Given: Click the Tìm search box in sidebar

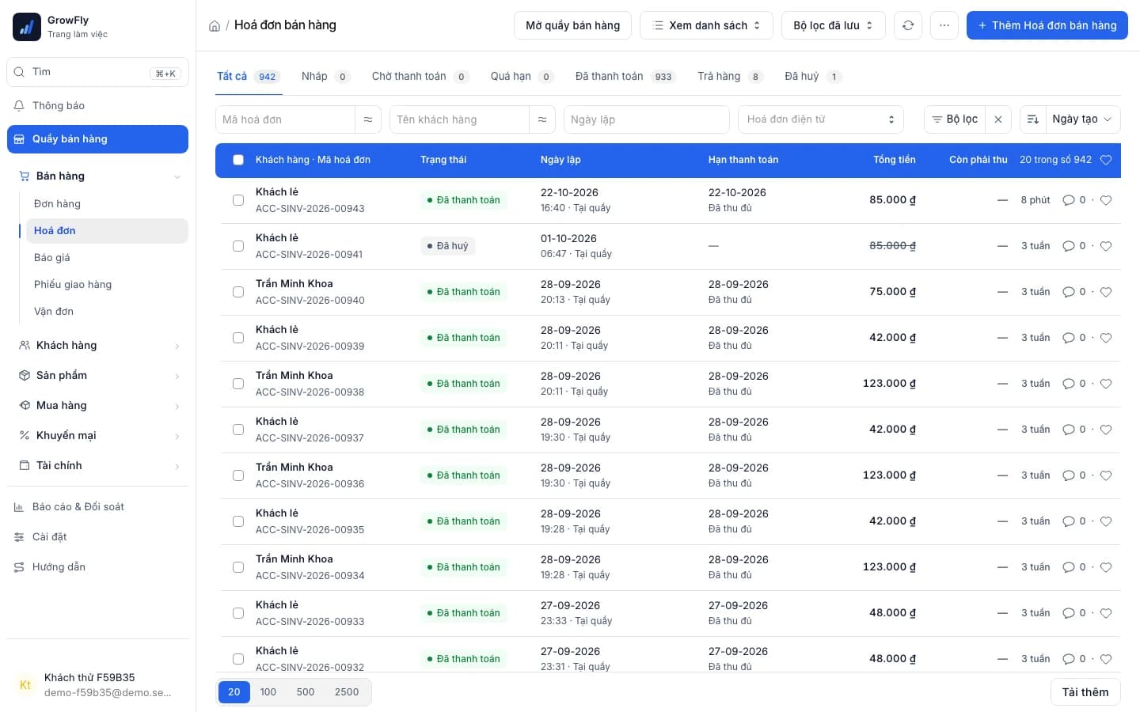Looking at the screenshot, I should [97, 72].
